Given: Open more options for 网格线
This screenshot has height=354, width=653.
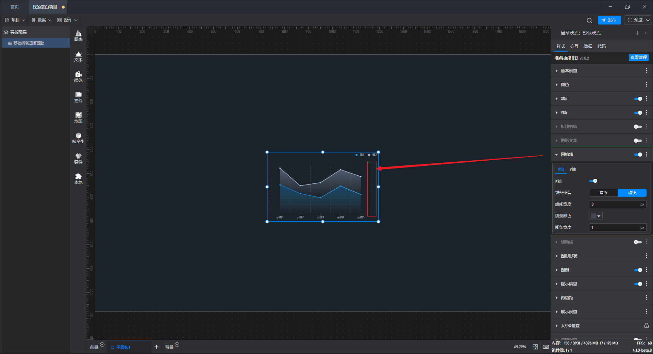Looking at the screenshot, I should pyautogui.click(x=646, y=154).
